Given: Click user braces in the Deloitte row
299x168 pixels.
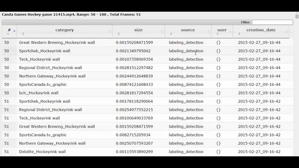Looking at the screenshot, I should 218,152.
